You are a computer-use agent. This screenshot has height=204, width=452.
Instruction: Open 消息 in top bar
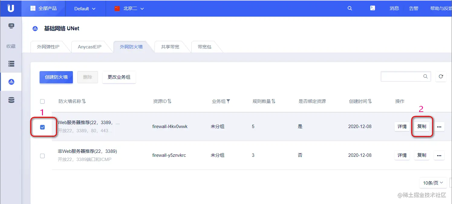point(394,8)
